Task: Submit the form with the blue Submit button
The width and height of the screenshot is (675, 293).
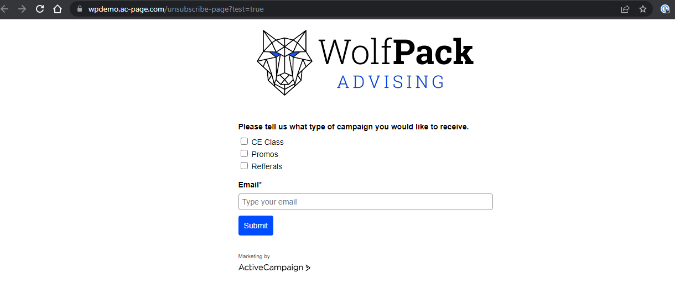Action: click(x=256, y=226)
